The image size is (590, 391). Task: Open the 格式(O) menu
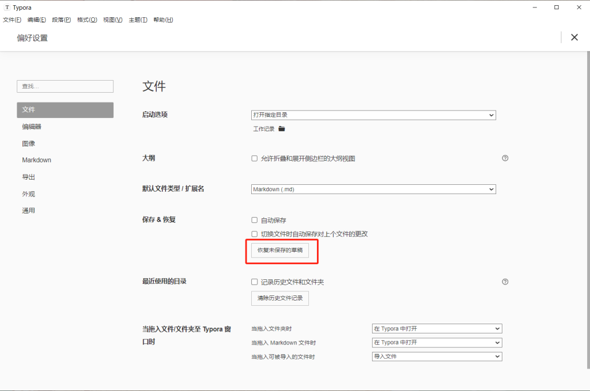87,20
